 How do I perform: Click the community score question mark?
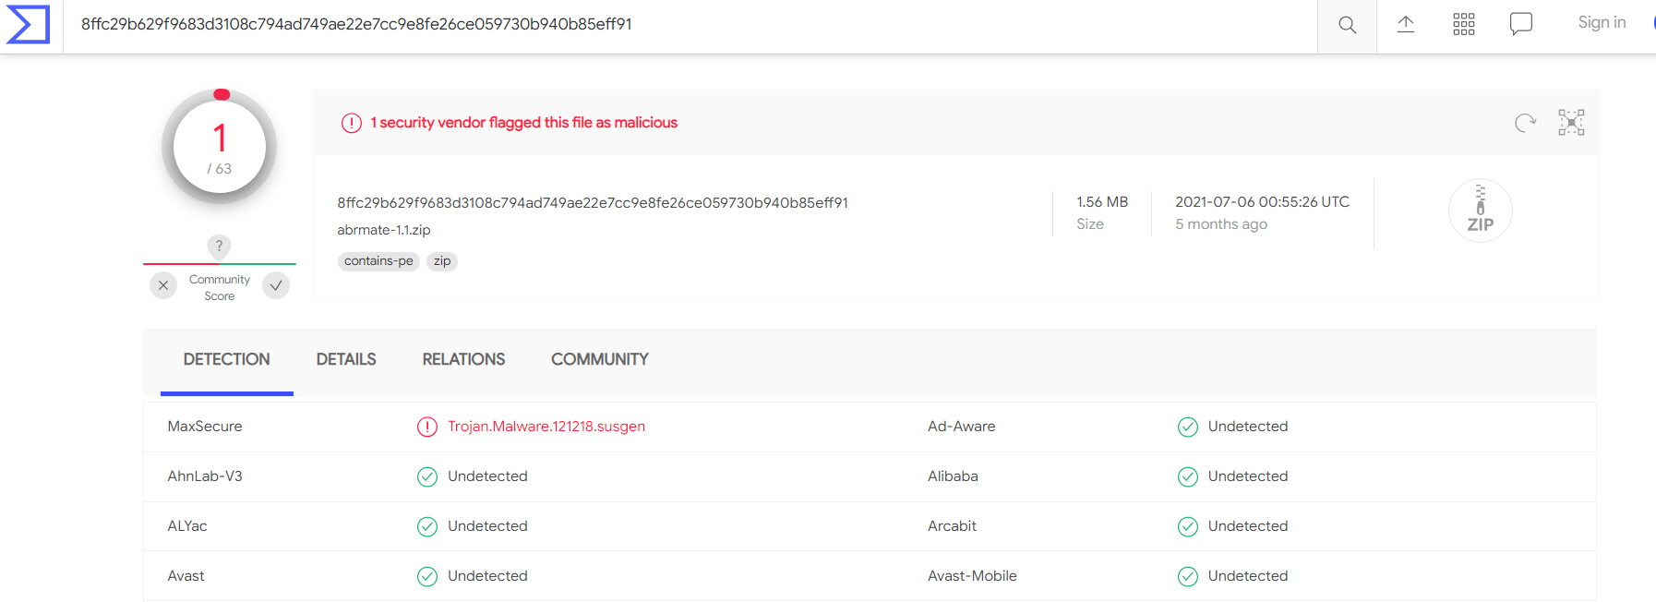(219, 246)
